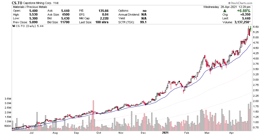Viewport: 263px width, 135px height.
Task: Click the 4.00 price axis label
Action: pos(256,59)
